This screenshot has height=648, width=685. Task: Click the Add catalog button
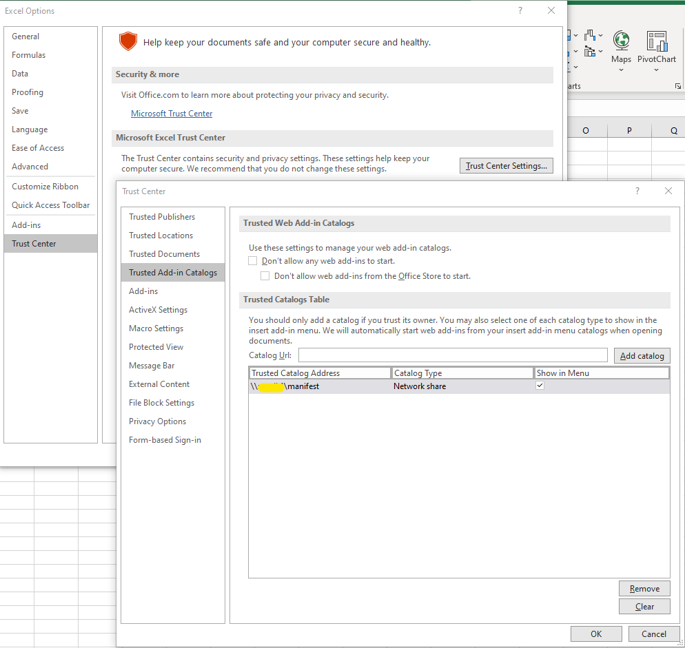pyautogui.click(x=642, y=356)
